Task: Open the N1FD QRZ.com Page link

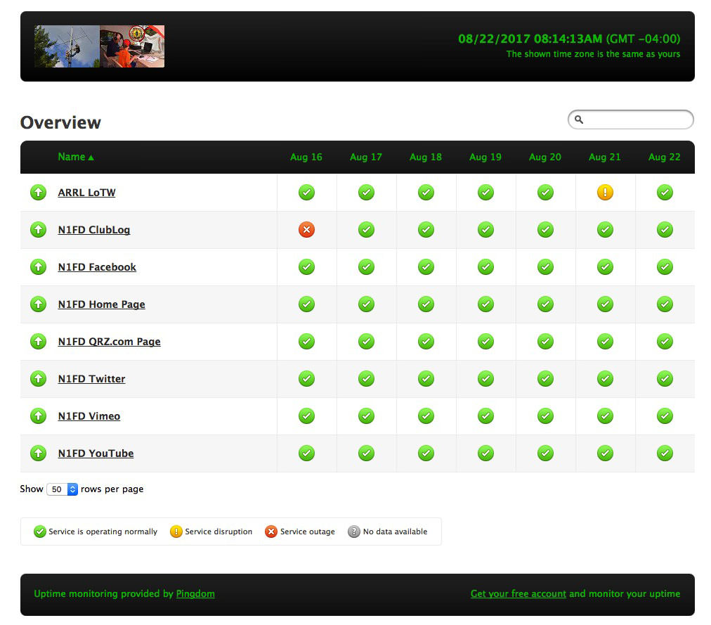Action: (110, 341)
